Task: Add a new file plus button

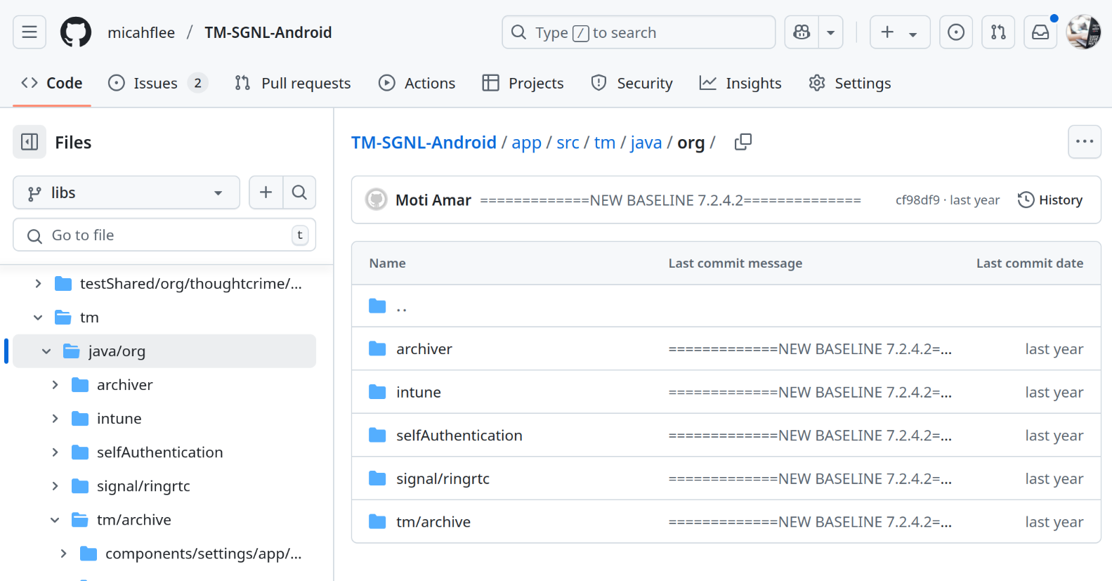Action: pos(266,192)
